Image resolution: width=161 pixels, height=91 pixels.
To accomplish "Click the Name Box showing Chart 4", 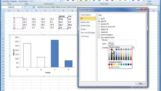I will [x=11, y=7].
